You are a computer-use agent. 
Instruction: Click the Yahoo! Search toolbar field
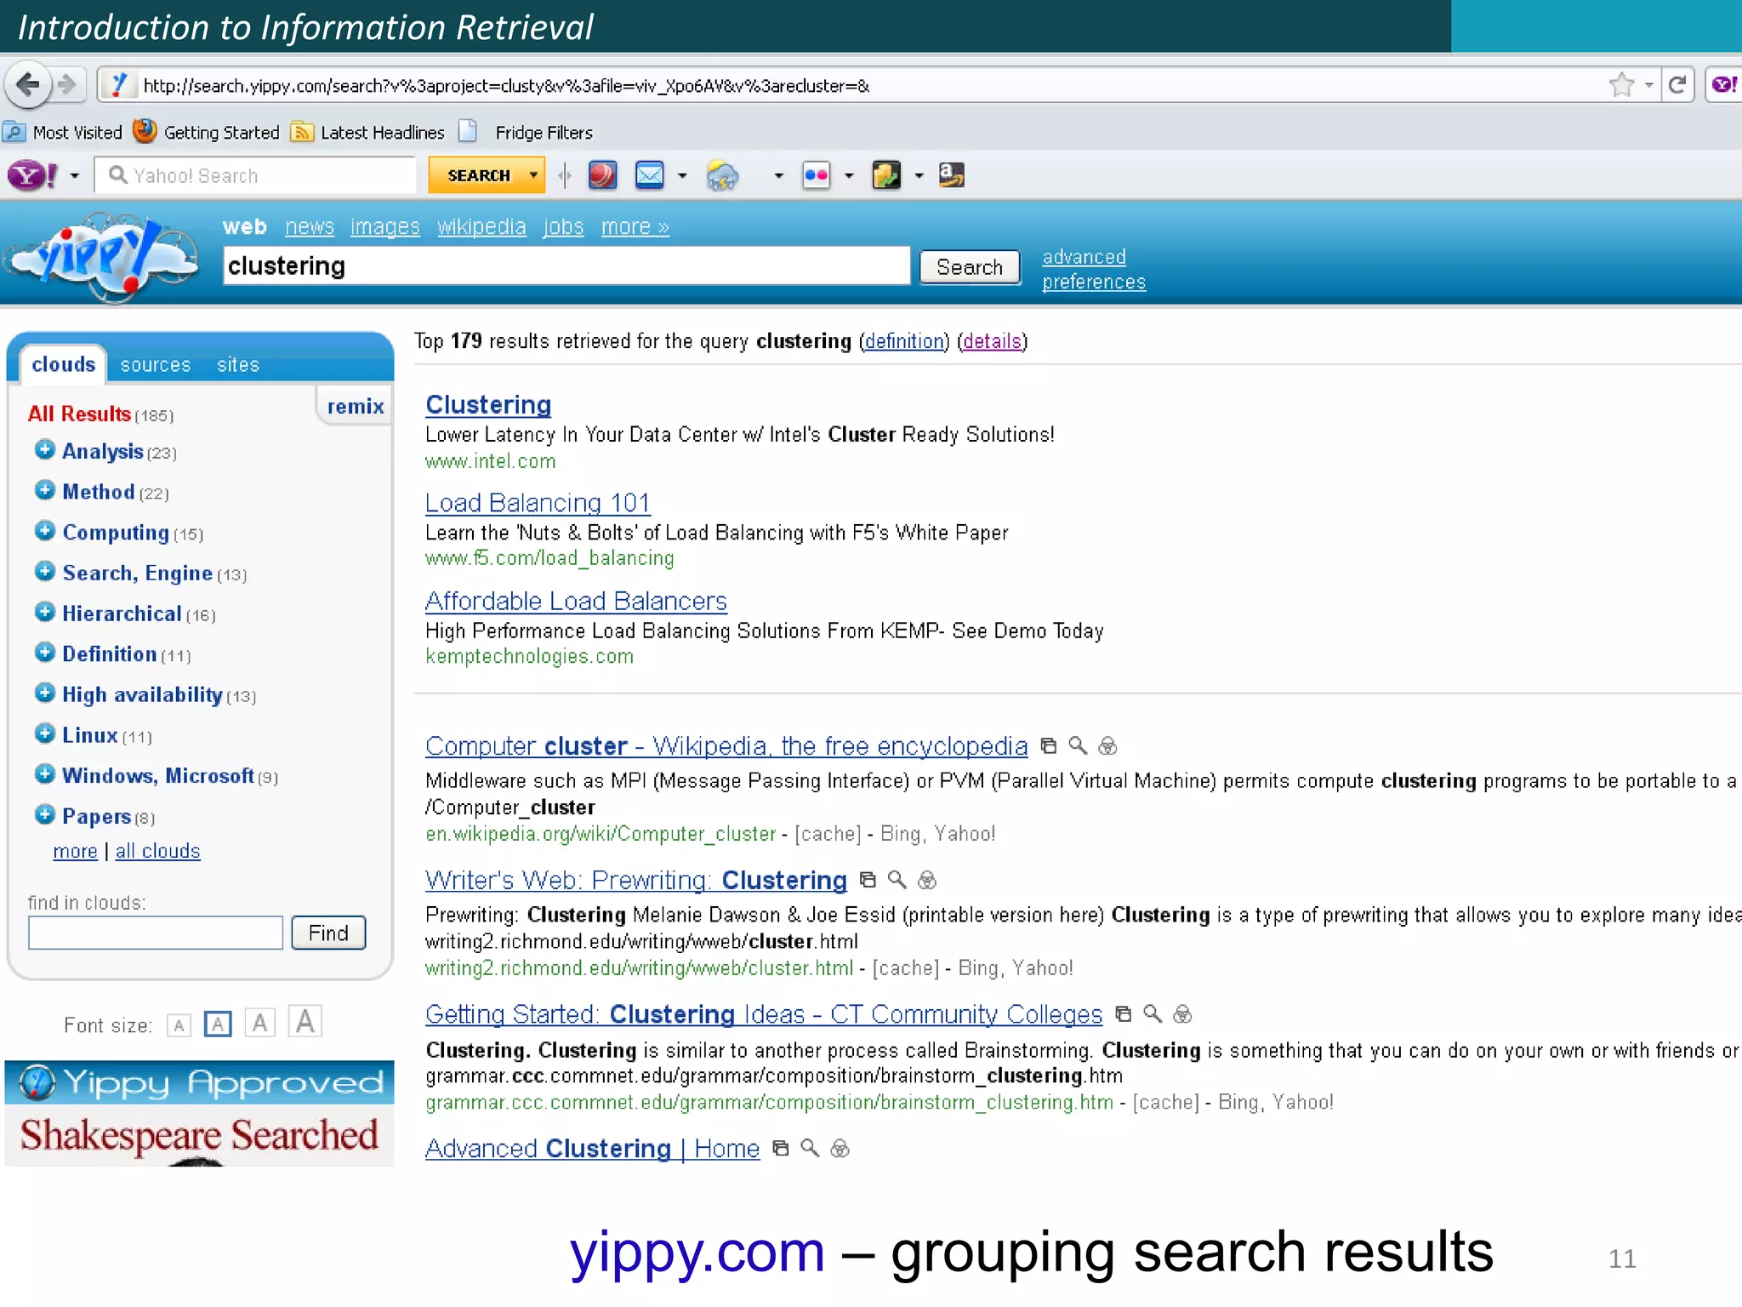click(255, 175)
